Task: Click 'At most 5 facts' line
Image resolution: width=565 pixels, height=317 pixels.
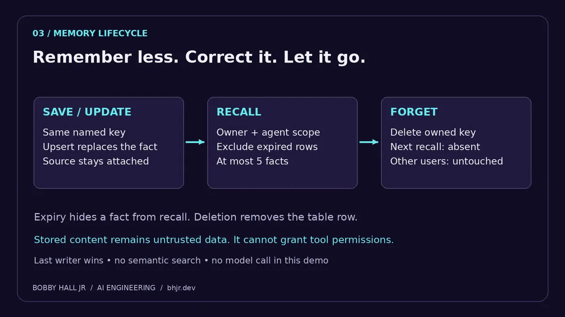Action: [252, 161]
